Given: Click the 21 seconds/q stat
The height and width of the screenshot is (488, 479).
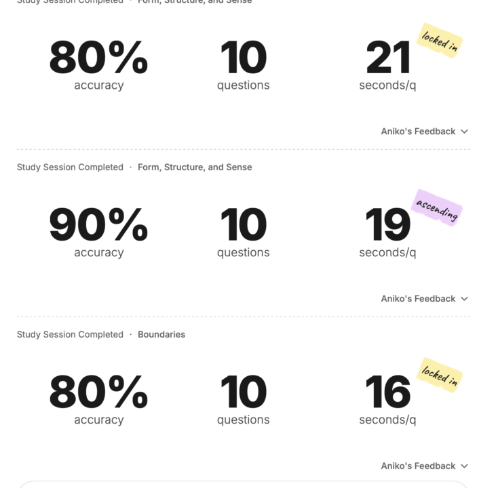Looking at the screenshot, I should pyautogui.click(x=387, y=64).
